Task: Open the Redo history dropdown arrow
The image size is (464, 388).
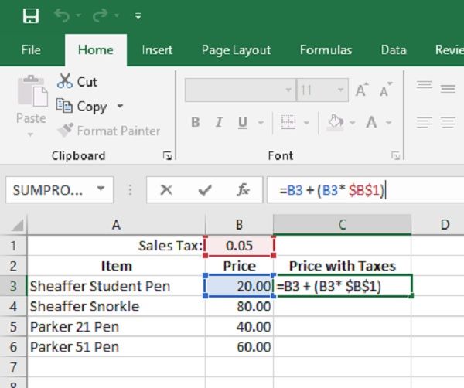Action: coord(117,15)
